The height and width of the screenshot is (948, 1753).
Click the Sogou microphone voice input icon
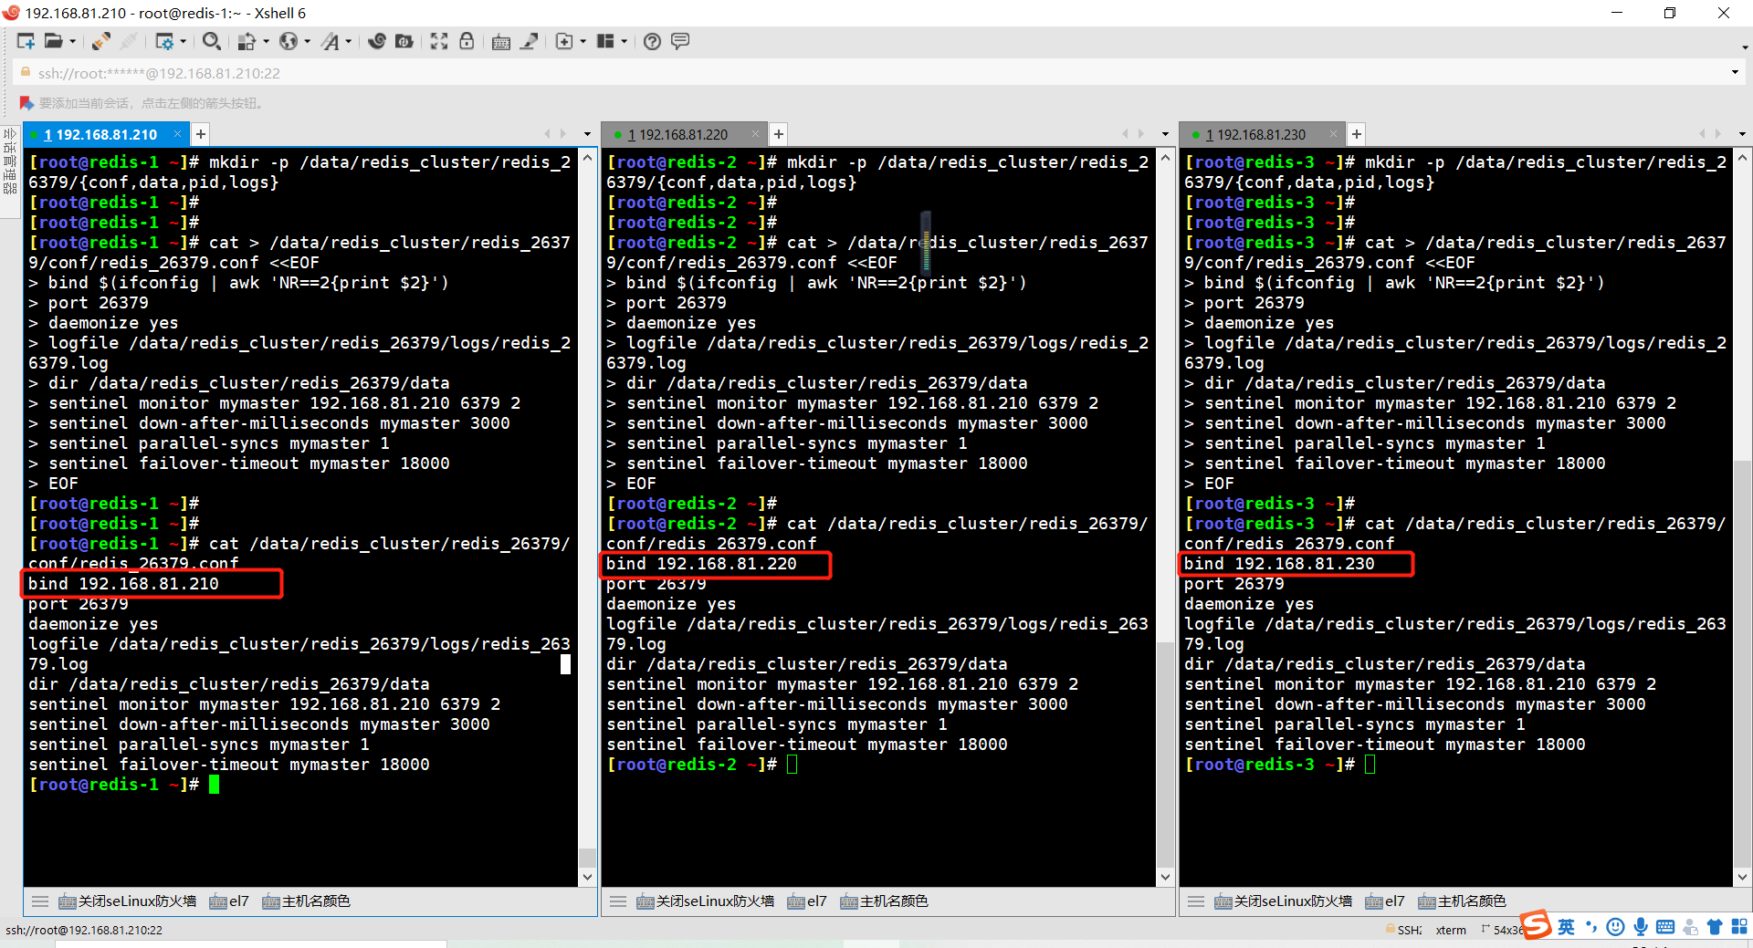click(x=1641, y=927)
